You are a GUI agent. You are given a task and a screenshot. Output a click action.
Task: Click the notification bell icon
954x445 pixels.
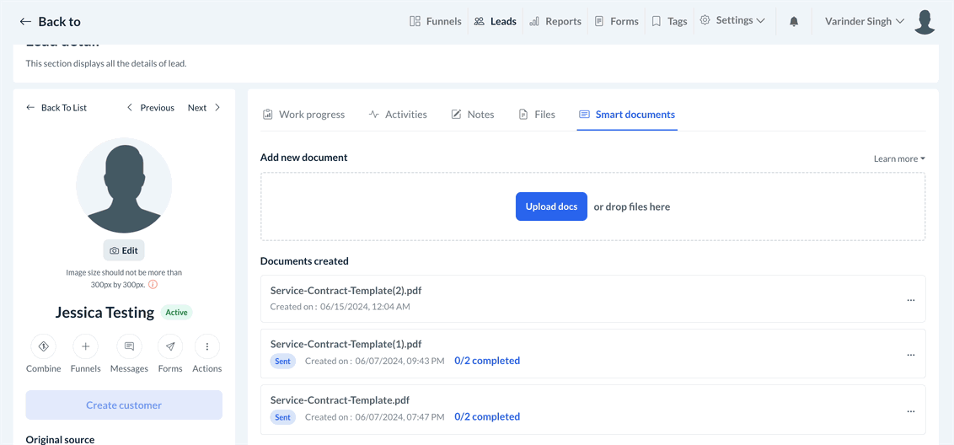click(x=794, y=22)
